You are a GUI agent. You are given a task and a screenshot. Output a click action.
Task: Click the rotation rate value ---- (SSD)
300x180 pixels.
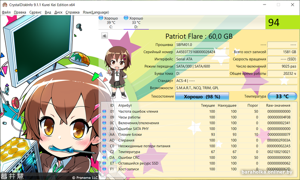tap(282, 59)
